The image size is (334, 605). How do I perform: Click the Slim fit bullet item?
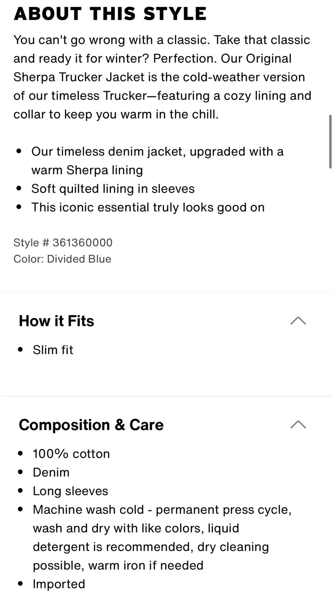coord(53,350)
